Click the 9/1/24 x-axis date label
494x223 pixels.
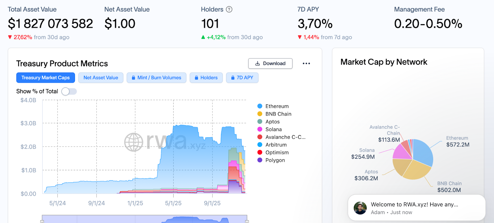tap(97, 203)
